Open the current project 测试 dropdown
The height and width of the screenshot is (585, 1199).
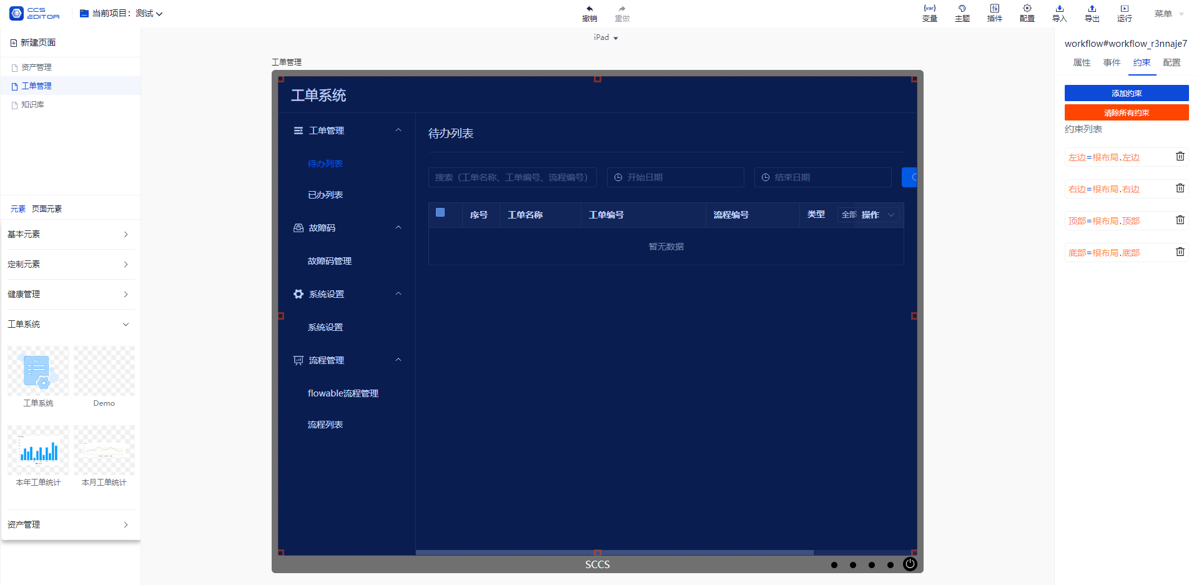point(122,13)
